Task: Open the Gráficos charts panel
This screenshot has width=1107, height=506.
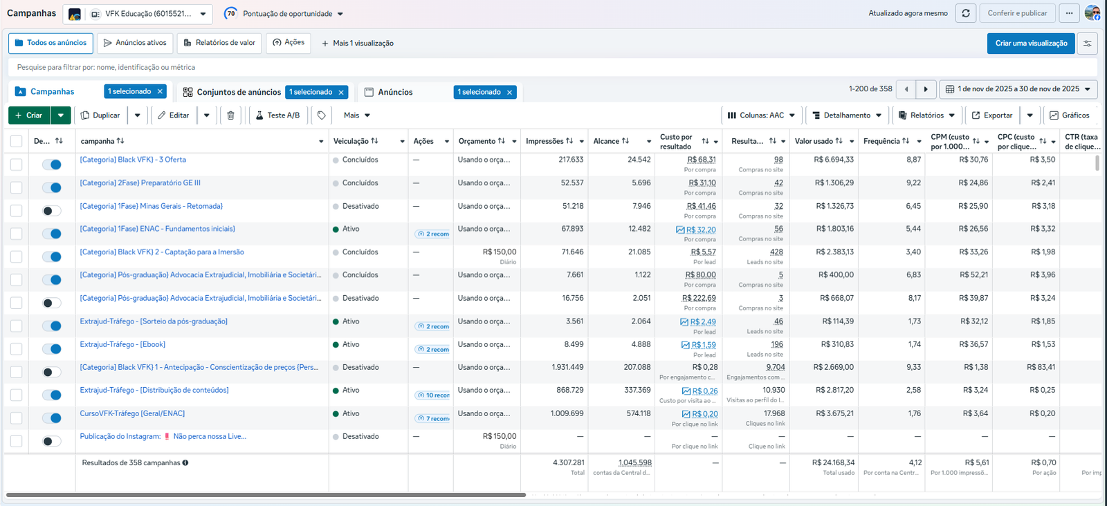Action: 1070,115
